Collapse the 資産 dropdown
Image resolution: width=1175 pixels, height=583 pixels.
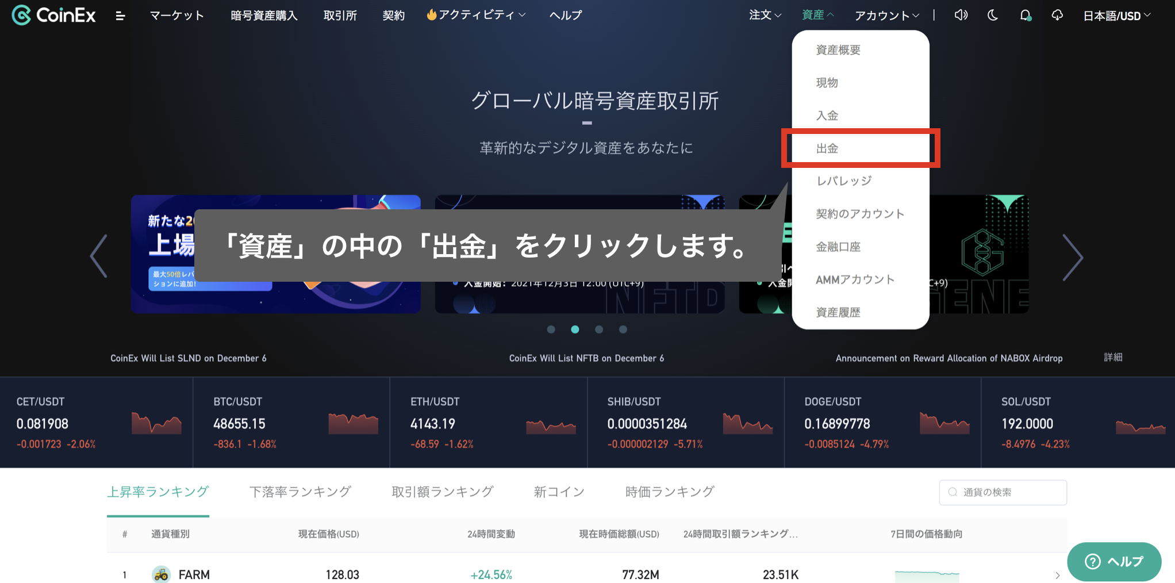point(818,15)
